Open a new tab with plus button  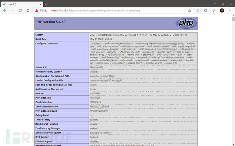[x=46, y=4]
